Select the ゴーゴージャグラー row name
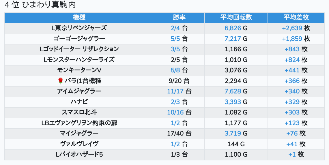This screenshot has height=165, width=329. [79, 39]
